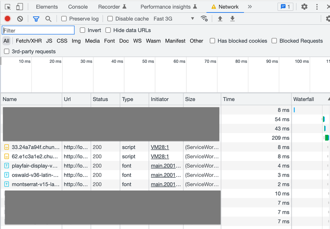Toggle the blue filter funnel icon
This screenshot has height=229, width=330.
(36, 19)
